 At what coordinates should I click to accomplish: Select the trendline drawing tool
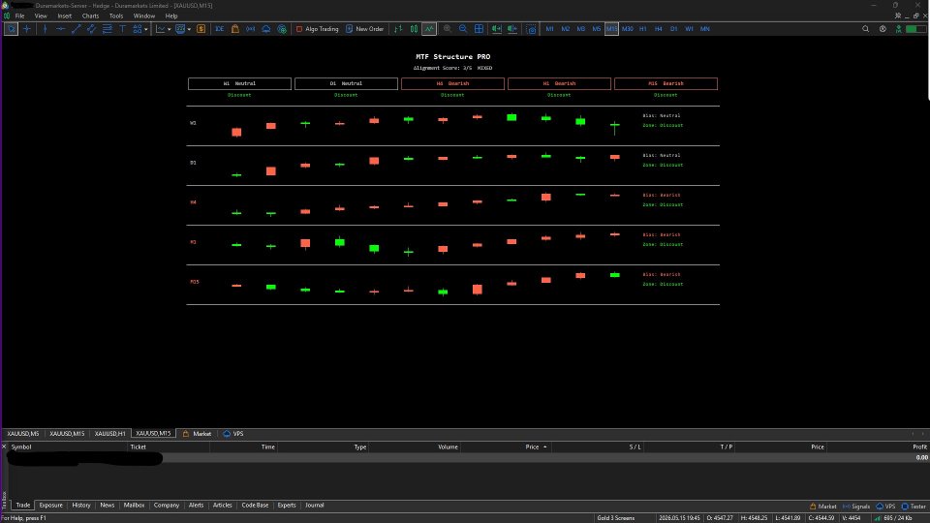tap(76, 28)
